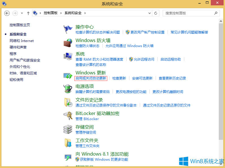Select 网络和 Internet in the sidebar
Image resolution: width=225 pixels, height=168 pixels.
pyautogui.click(x=22, y=41)
